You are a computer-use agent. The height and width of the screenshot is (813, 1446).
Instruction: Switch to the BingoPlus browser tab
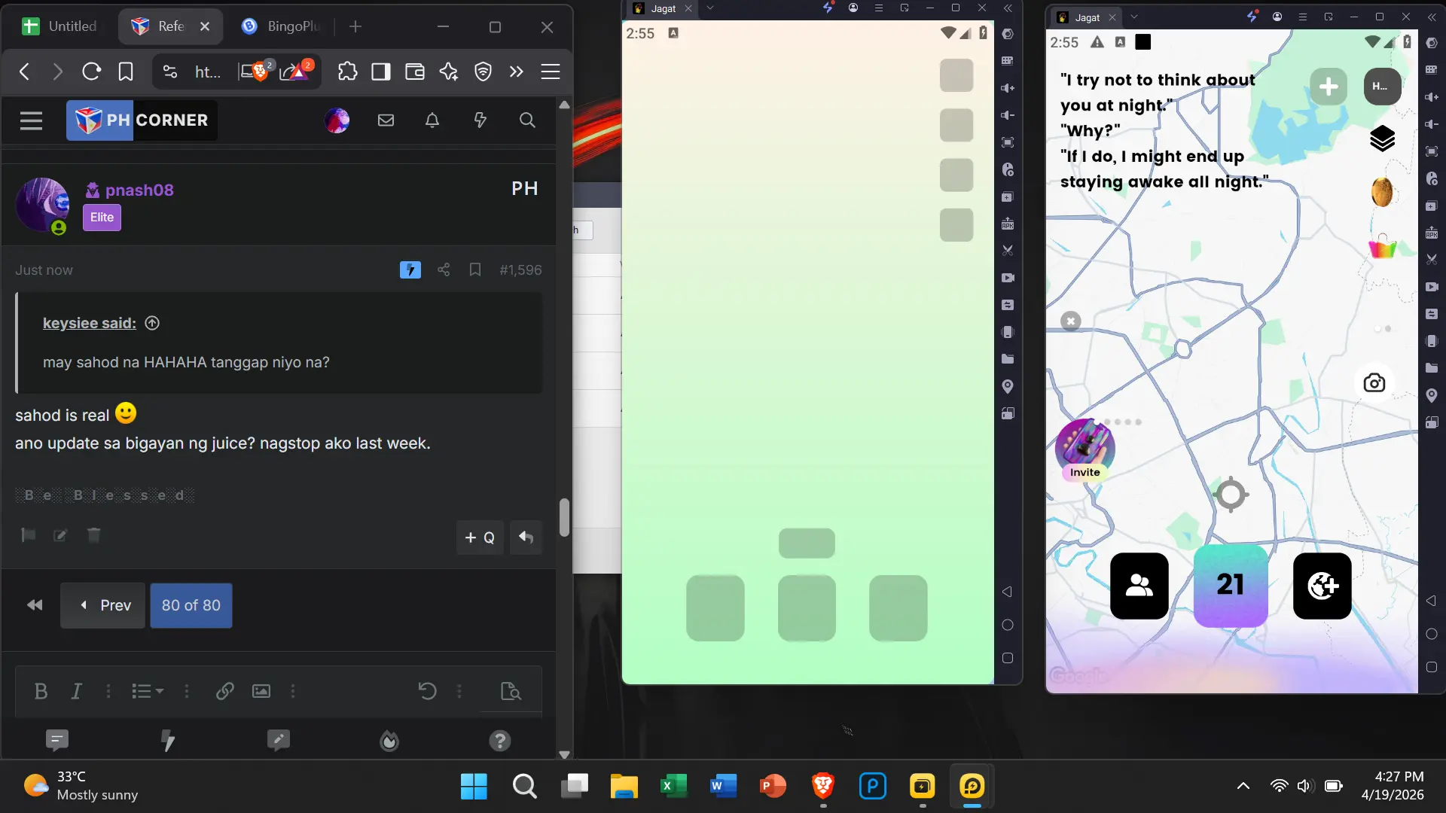point(280,26)
